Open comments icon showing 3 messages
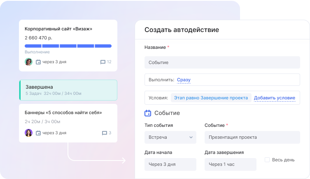This screenshot has height=179, width=310. click(x=104, y=133)
